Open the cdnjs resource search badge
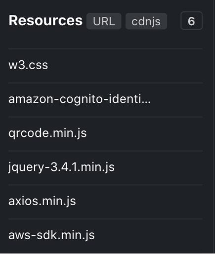The height and width of the screenshot is (254, 215). coord(146,21)
